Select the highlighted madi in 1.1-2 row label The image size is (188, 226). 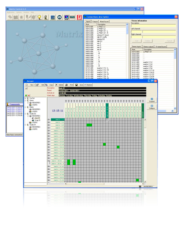pyautogui.click(x=58, y=120)
